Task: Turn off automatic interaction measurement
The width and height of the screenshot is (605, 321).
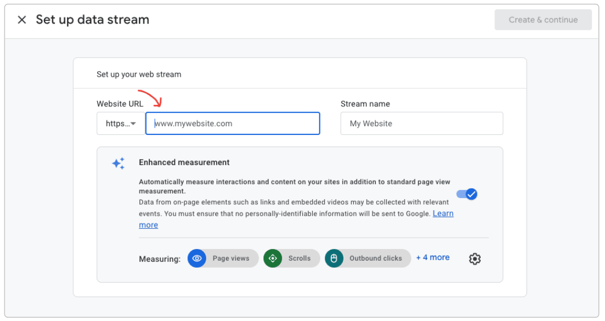Action: (x=468, y=194)
